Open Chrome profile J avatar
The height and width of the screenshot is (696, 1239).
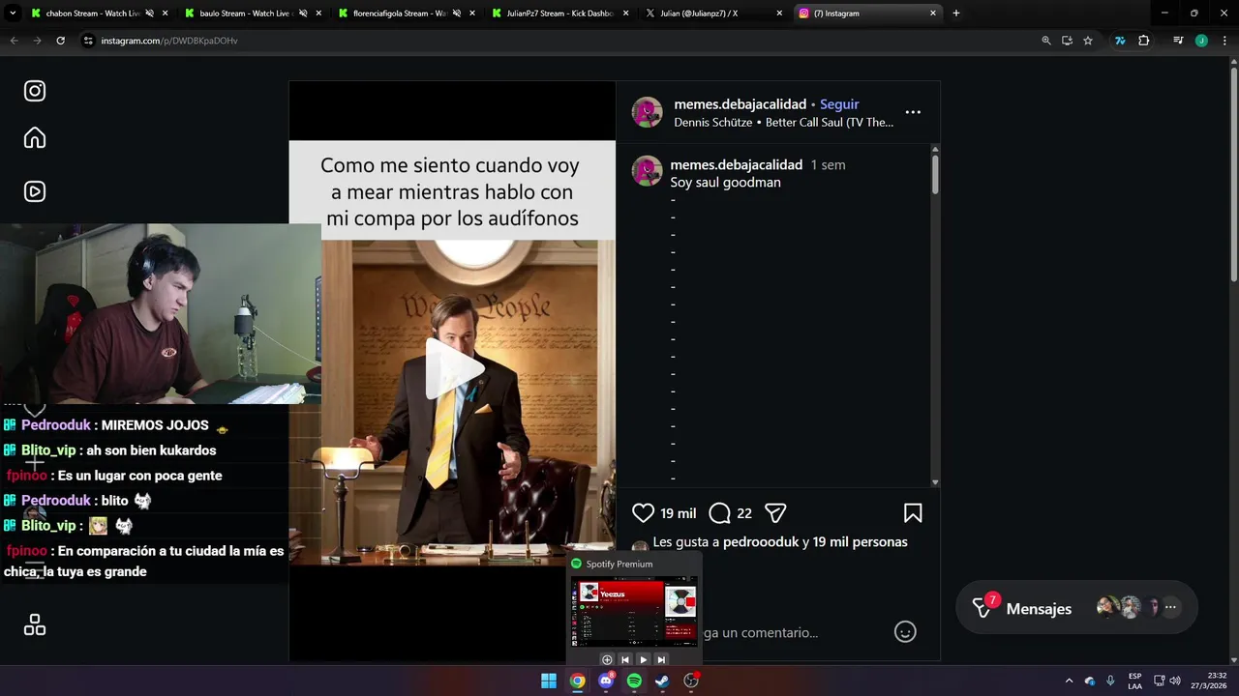click(1201, 41)
